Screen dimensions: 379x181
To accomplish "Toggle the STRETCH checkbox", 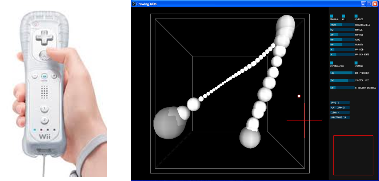I will (356, 63).
